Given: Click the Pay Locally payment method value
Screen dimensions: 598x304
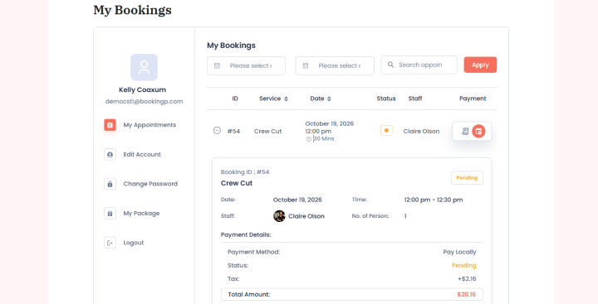Looking at the screenshot, I should point(459,252).
